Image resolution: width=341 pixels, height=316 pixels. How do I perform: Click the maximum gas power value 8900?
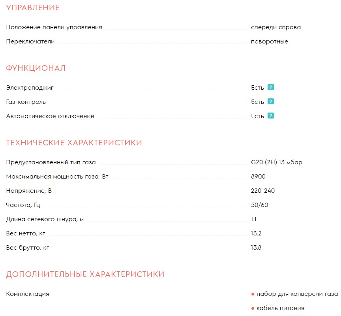click(258, 177)
